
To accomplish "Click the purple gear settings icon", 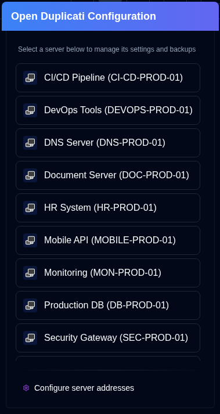I will pos(26,388).
